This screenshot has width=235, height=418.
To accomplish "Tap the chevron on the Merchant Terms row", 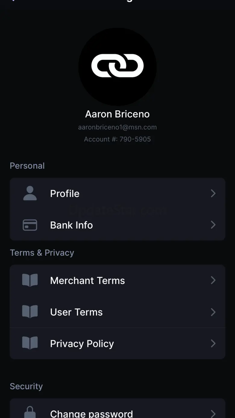I will pos(213,280).
